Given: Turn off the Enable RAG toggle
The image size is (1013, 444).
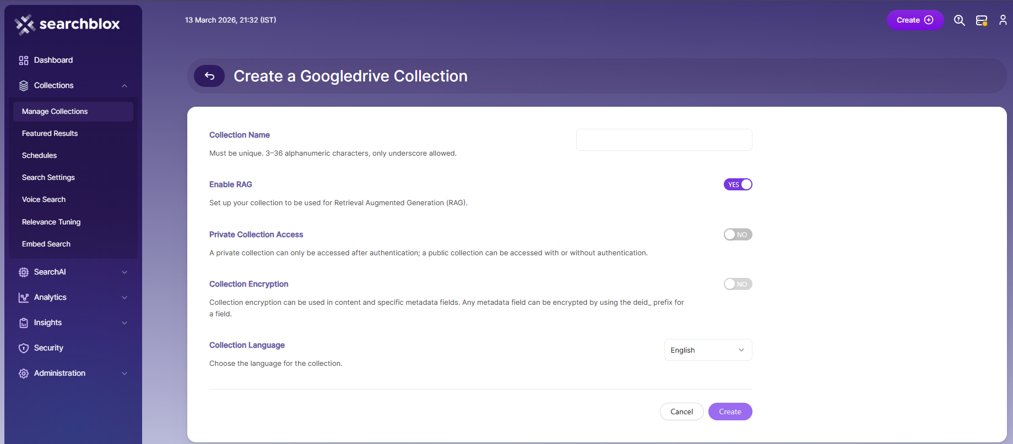Looking at the screenshot, I should click(738, 184).
